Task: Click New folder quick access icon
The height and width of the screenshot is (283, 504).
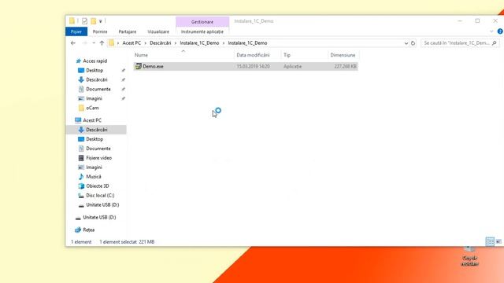Action: 93,21
